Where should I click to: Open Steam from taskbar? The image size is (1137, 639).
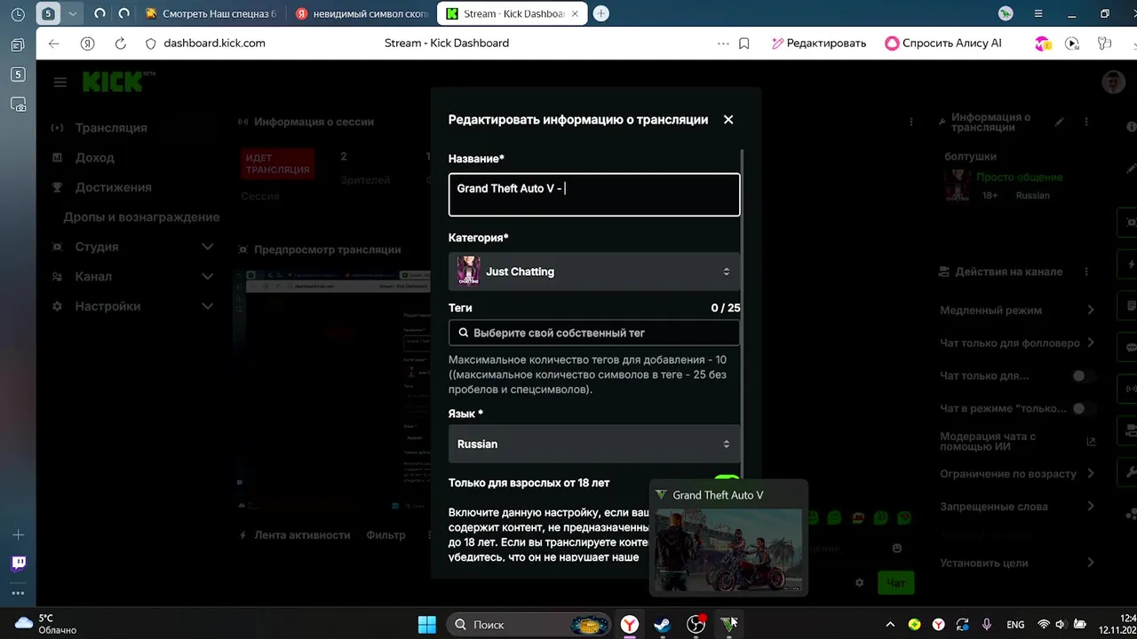[662, 625]
